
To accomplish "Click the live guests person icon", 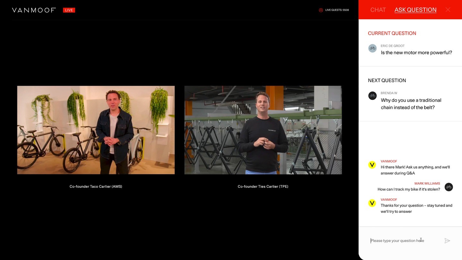I will (321, 10).
